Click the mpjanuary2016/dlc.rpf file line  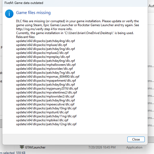[x=47, y=88]
